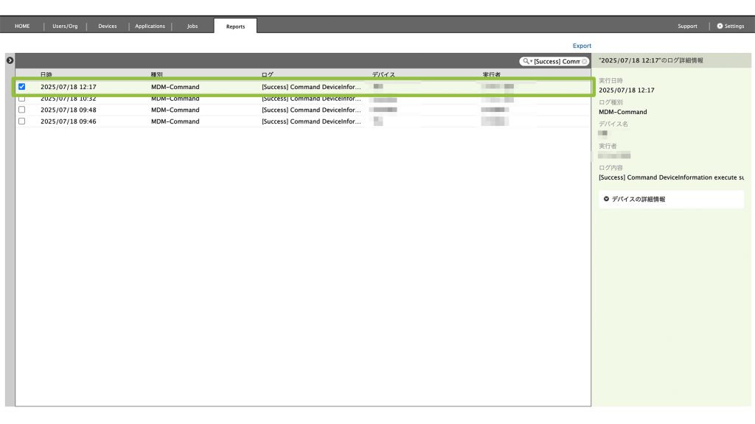Click the sidebar expand arrow icon
This screenshot has width=755, height=424.
[x=10, y=60]
